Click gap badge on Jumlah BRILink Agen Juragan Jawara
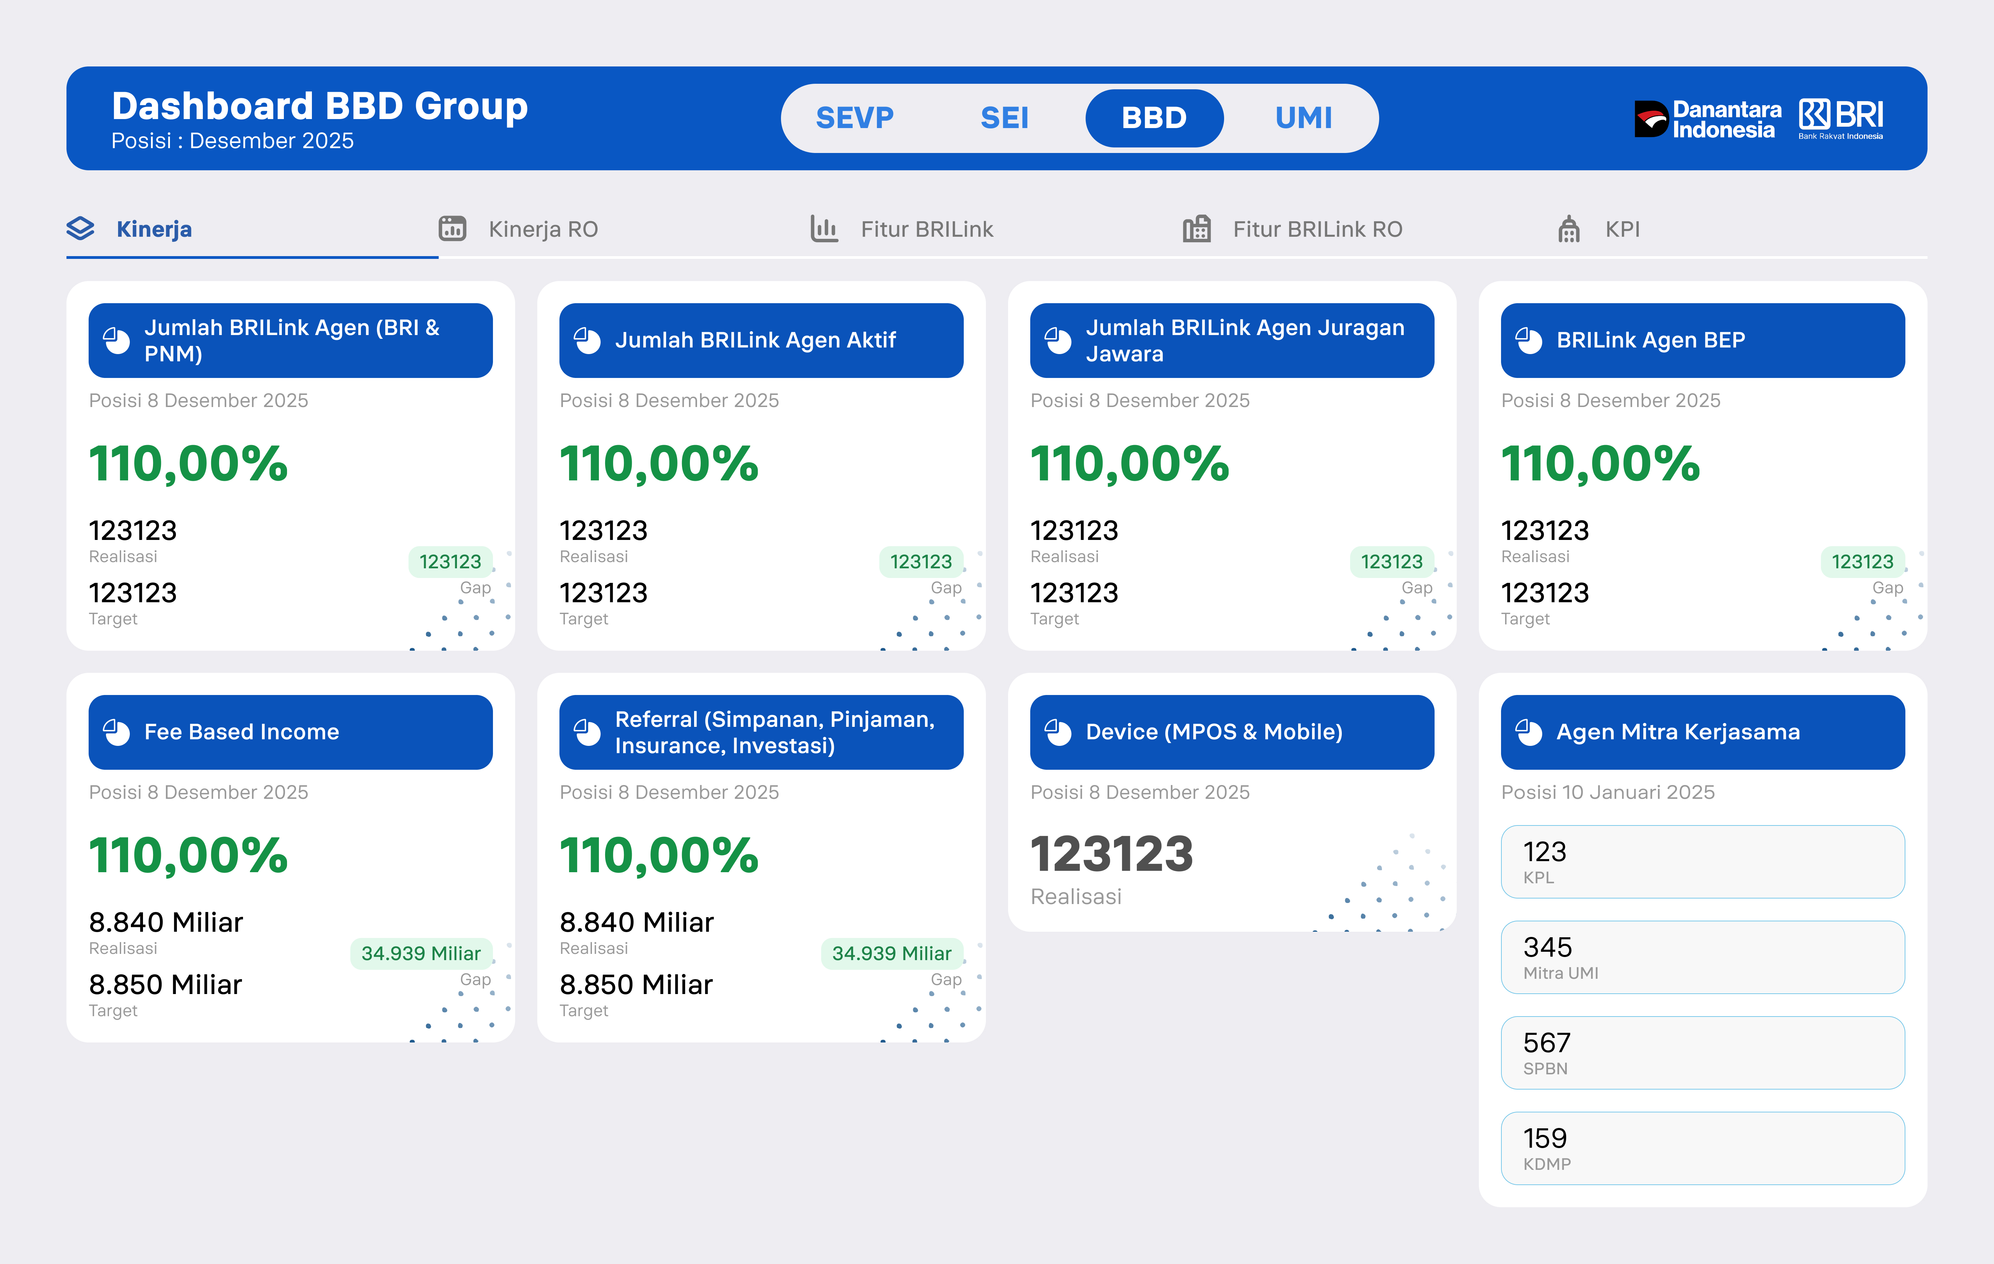This screenshot has width=1994, height=1264. [1392, 562]
